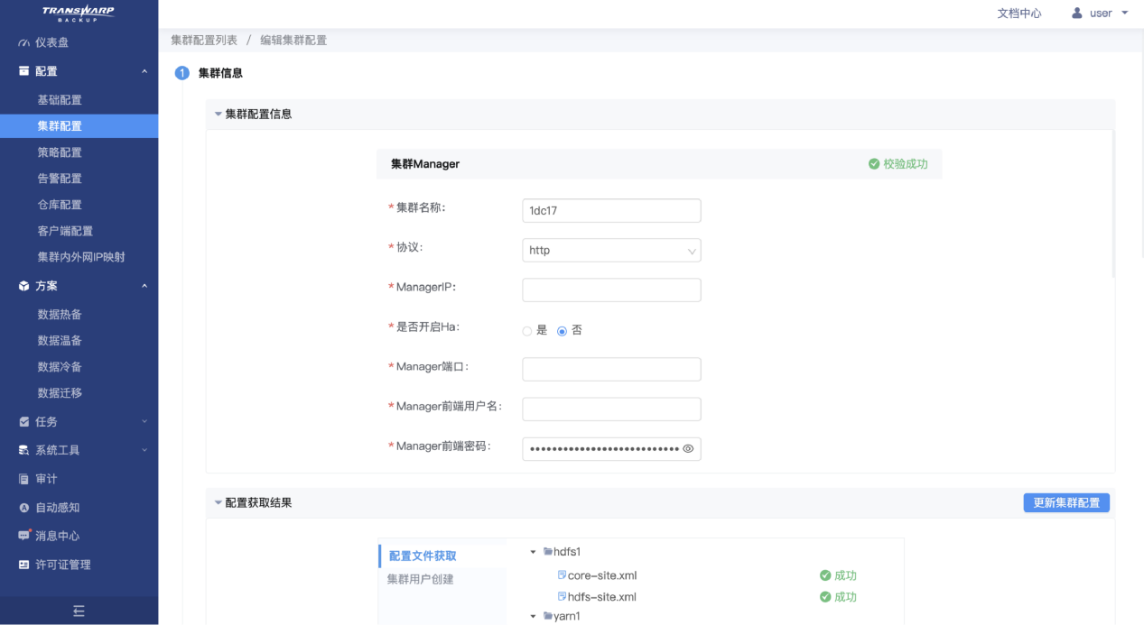Click the dashboard (仪表盘) icon in sidebar
1144x625 pixels.
click(x=24, y=43)
